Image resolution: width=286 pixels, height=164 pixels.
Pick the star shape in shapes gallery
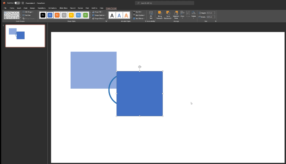click(18, 18)
